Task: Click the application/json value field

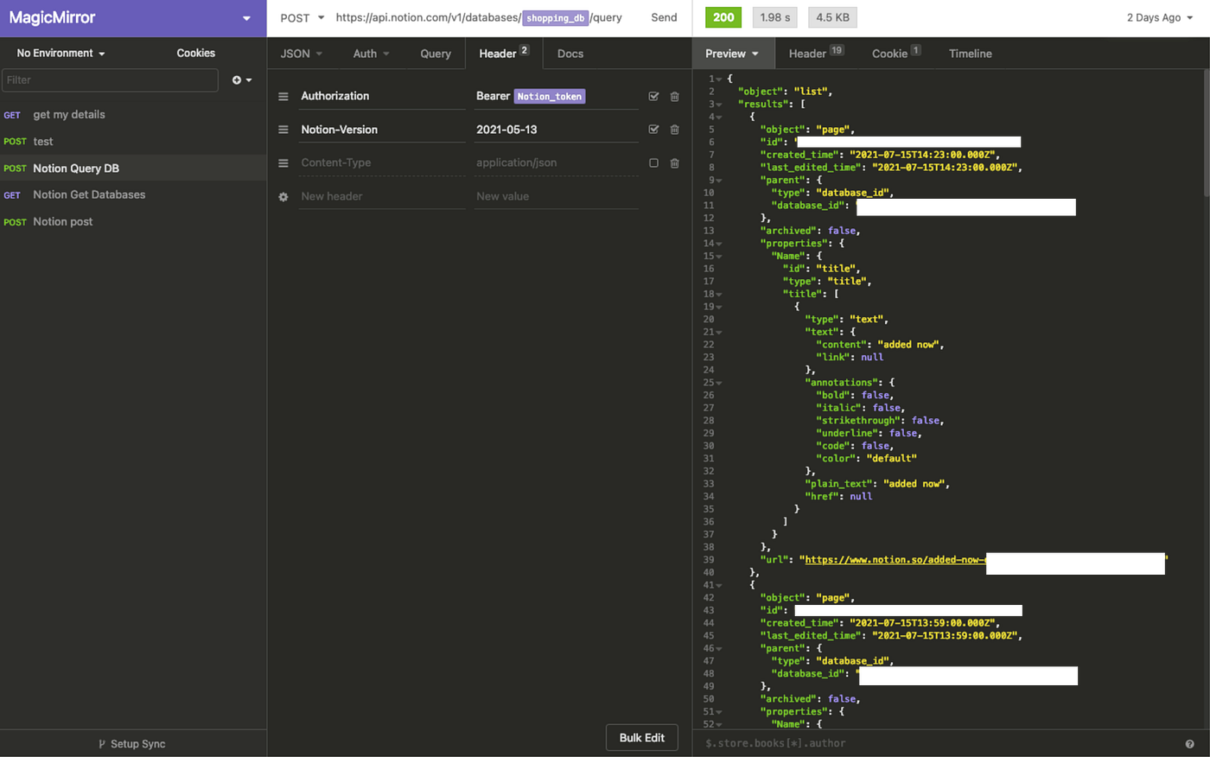Action: 556,163
